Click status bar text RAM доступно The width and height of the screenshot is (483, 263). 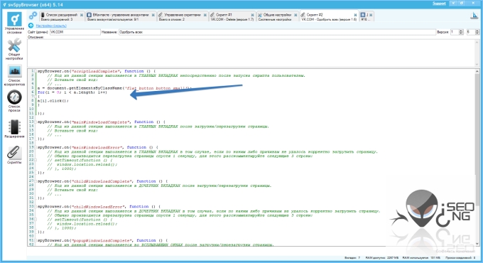382,258
